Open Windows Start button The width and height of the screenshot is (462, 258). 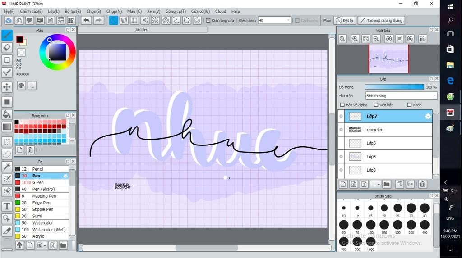pos(450,7)
